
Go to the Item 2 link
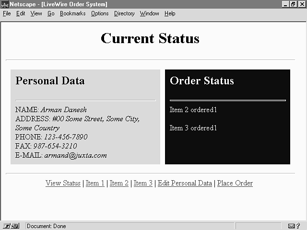[119, 183]
